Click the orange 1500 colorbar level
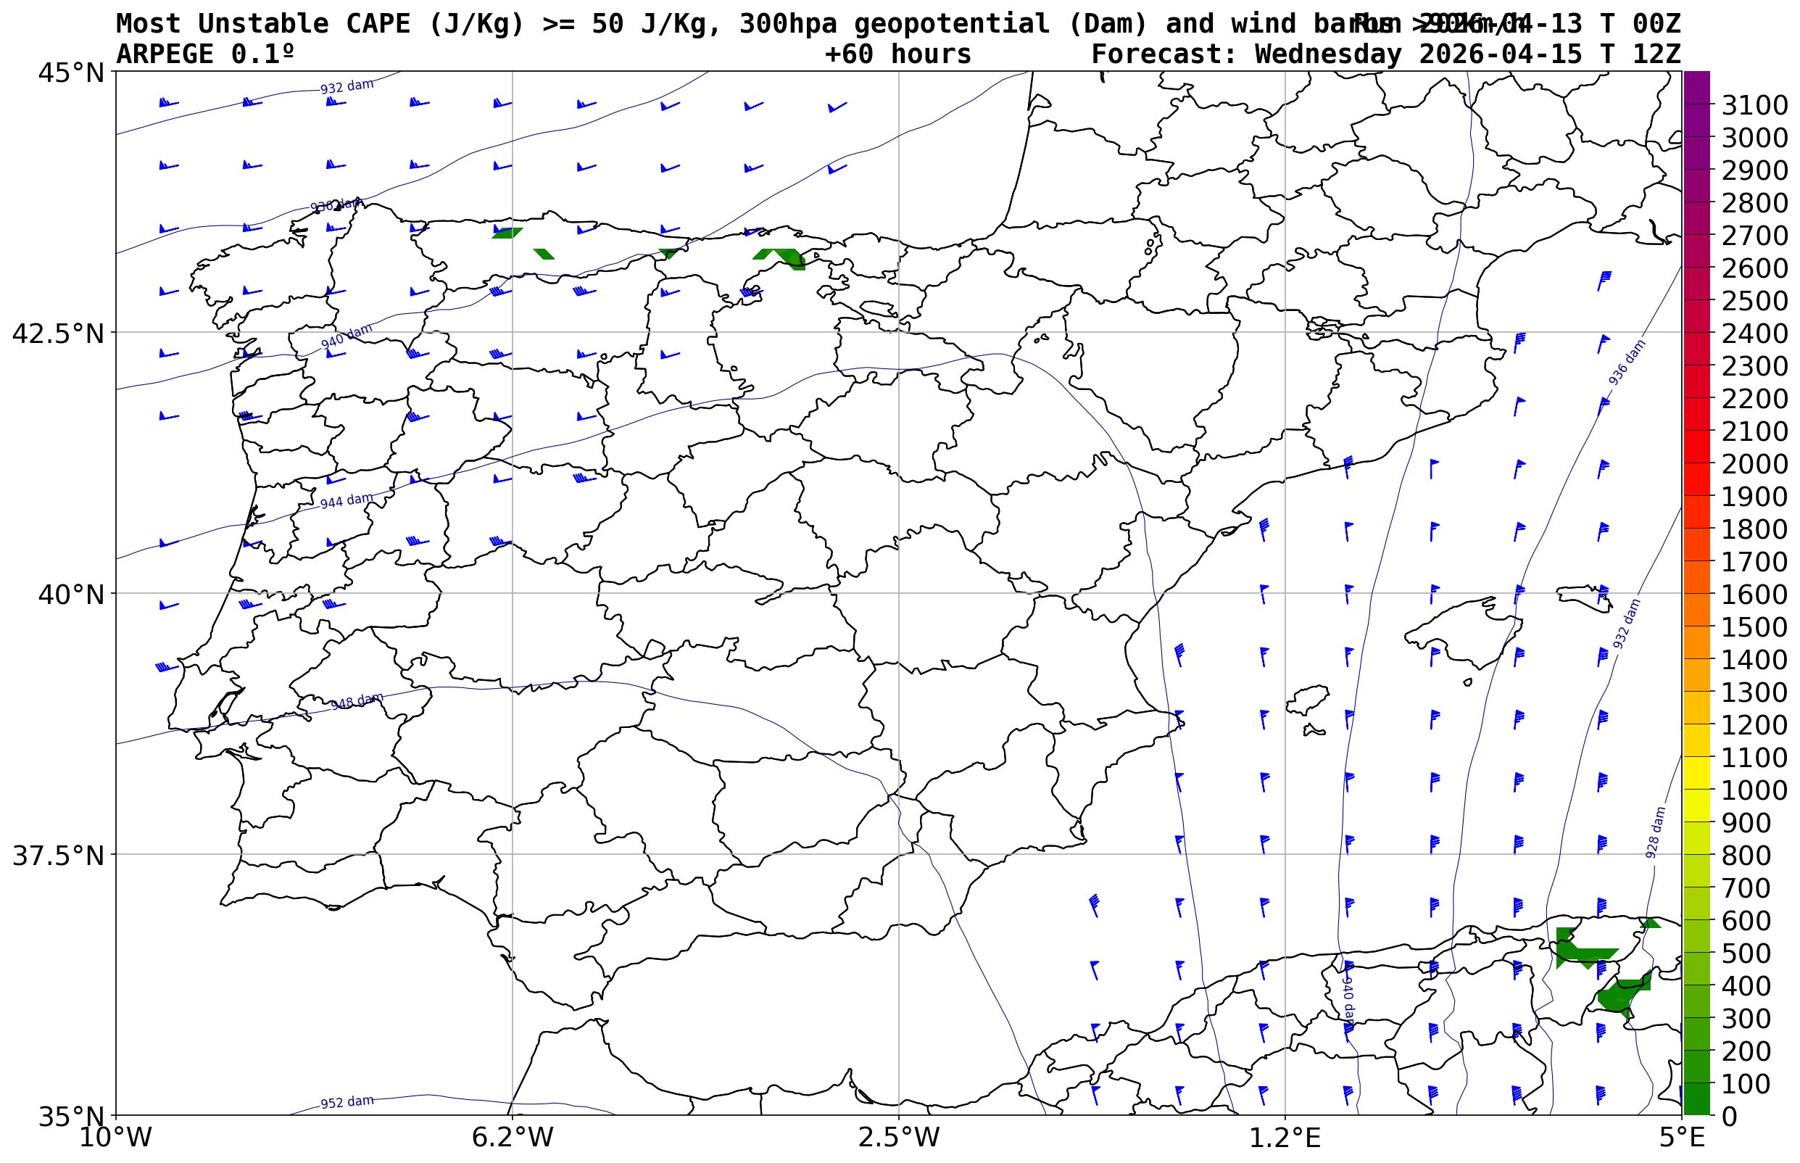 click(x=1696, y=626)
